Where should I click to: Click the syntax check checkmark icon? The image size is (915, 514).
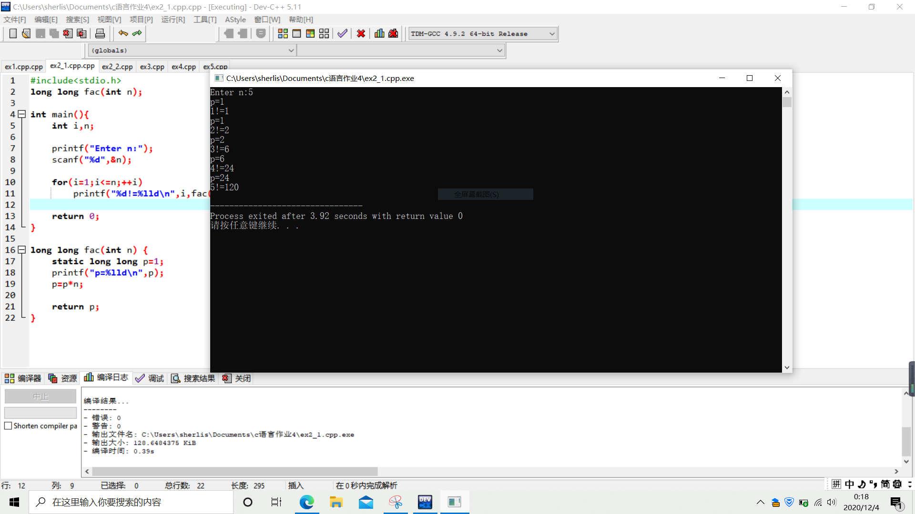point(342,33)
